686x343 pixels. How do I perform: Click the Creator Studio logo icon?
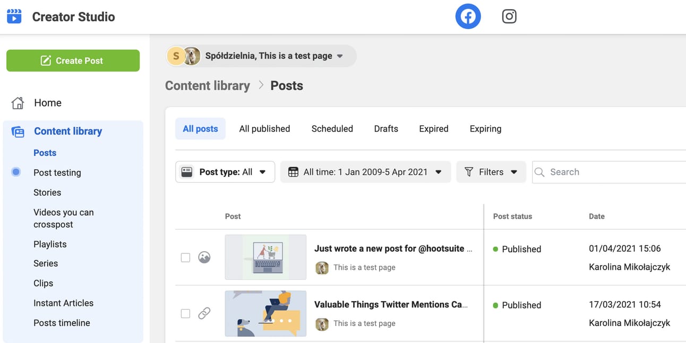14,16
